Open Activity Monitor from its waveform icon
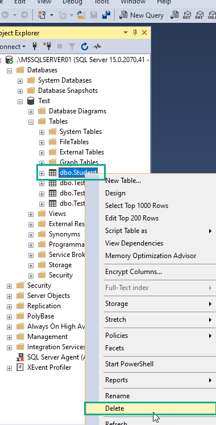The image size is (216, 425). [x=97, y=47]
